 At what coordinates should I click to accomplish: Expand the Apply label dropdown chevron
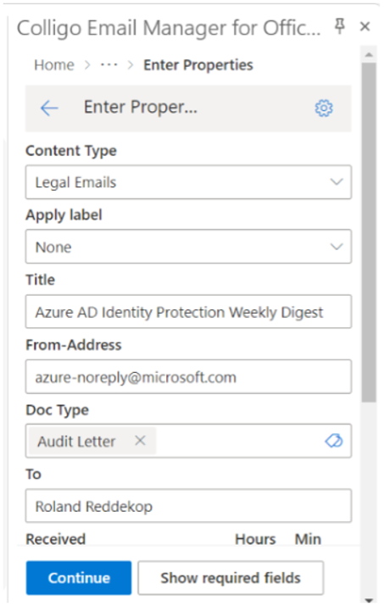pos(337,247)
